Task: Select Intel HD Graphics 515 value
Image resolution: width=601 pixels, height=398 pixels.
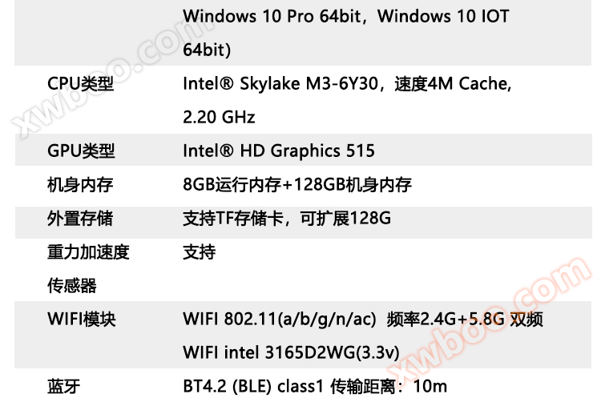Action: click(x=278, y=151)
